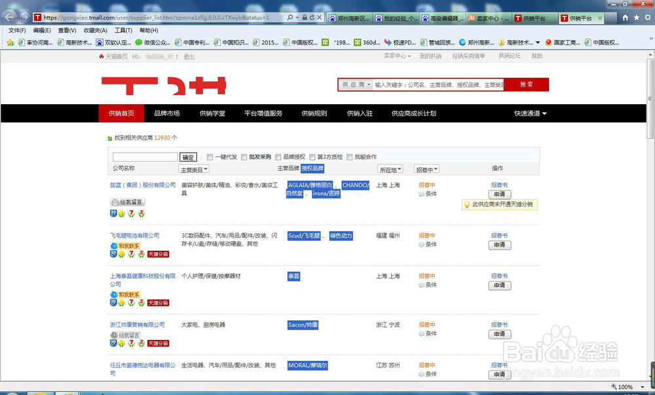Expand the 所在地 dropdown

pos(390,170)
